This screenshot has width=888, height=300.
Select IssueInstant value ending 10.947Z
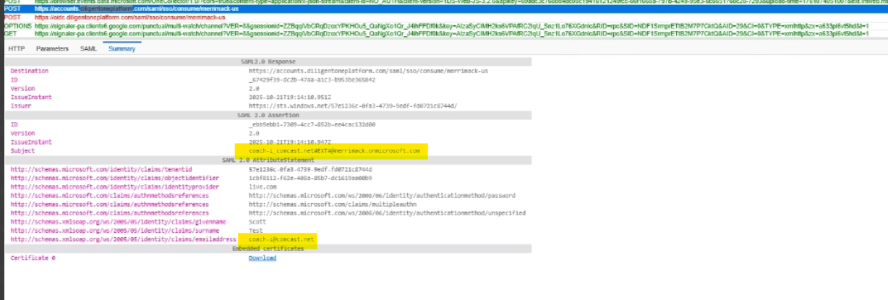point(289,142)
